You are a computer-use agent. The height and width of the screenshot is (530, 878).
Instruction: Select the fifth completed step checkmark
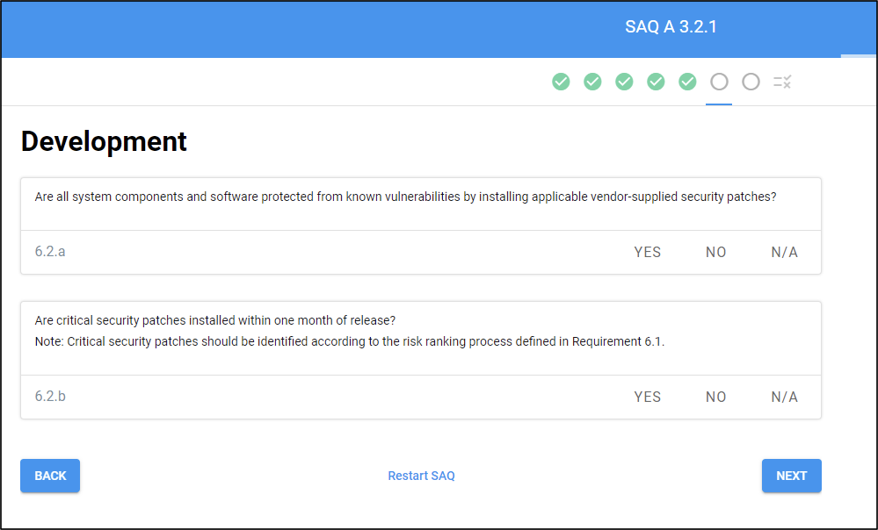click(x=687, y=82)
